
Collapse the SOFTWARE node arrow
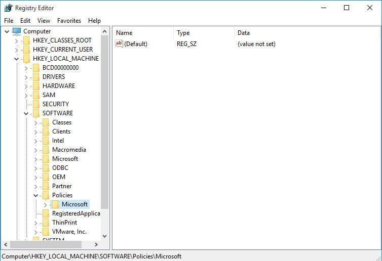[x=26, y=114]
